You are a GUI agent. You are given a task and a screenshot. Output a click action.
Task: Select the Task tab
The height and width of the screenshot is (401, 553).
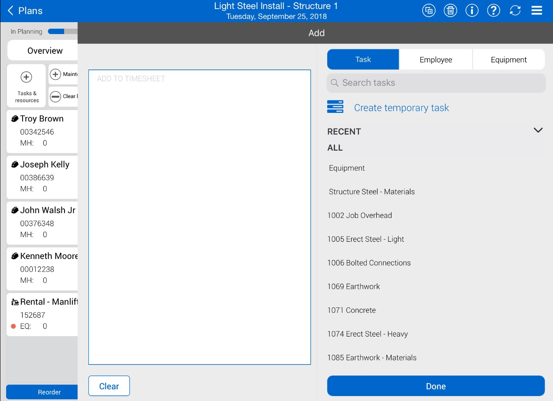point(363,60)
